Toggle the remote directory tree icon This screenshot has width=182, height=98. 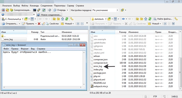pyautogui.click(x=176, y=19)
